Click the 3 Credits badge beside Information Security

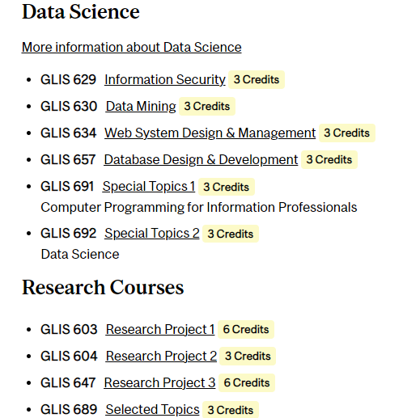tap(257, 80)
